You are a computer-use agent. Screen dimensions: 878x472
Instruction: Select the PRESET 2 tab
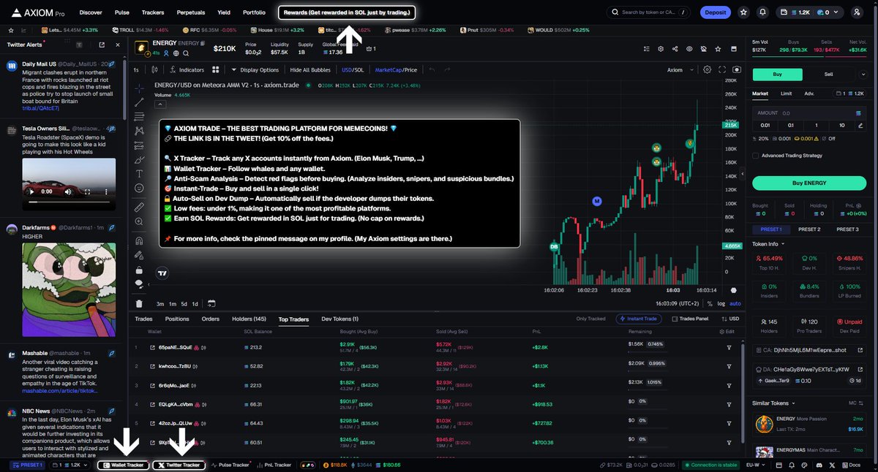[x=809, y=229]
